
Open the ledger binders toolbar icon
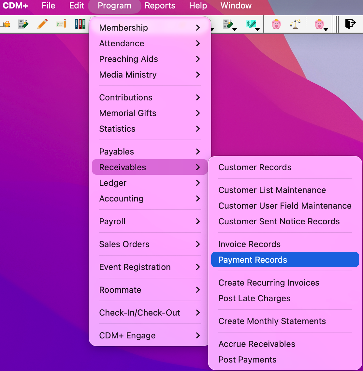80,24
